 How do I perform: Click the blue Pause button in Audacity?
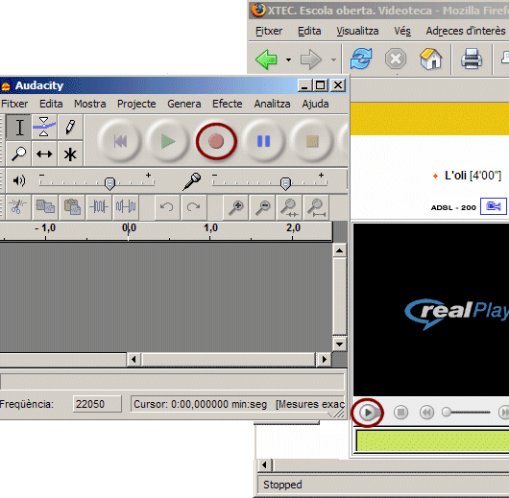pyautogui.click(x=263, y=141)
